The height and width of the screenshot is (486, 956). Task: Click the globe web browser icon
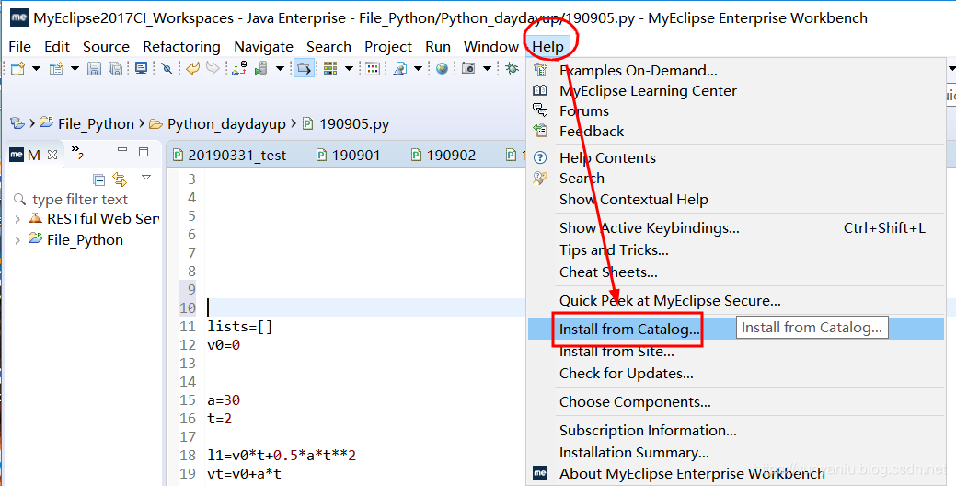click(442, 68)
